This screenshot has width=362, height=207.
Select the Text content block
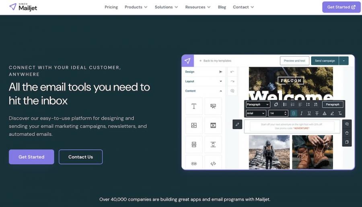point(194,106)
